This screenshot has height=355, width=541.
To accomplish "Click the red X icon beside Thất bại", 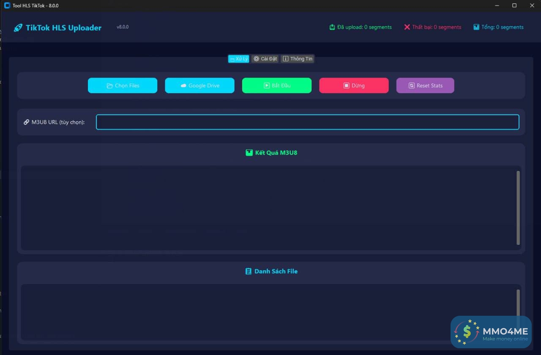I will pyautogui.click(x=407, y=27).
